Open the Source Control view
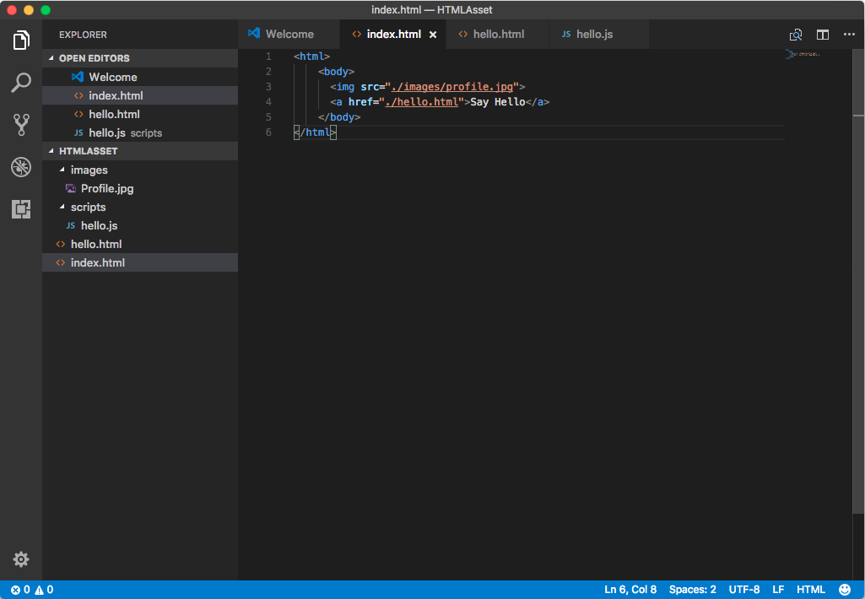 [21, 125]
